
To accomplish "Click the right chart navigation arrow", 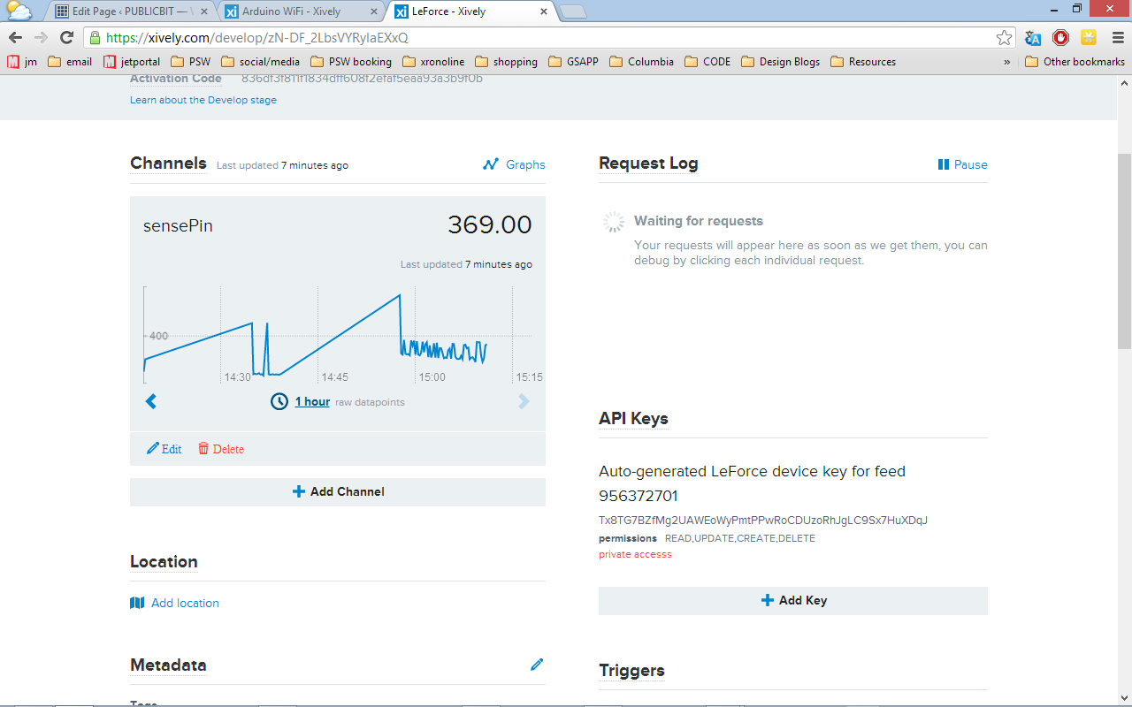I will tap(524, 401).
